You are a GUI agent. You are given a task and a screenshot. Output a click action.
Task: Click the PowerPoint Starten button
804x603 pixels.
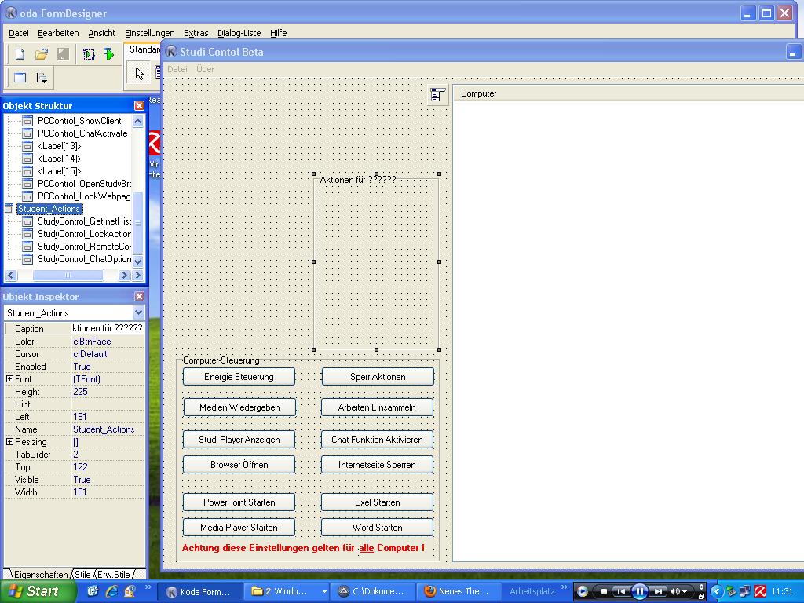point(239,502)
